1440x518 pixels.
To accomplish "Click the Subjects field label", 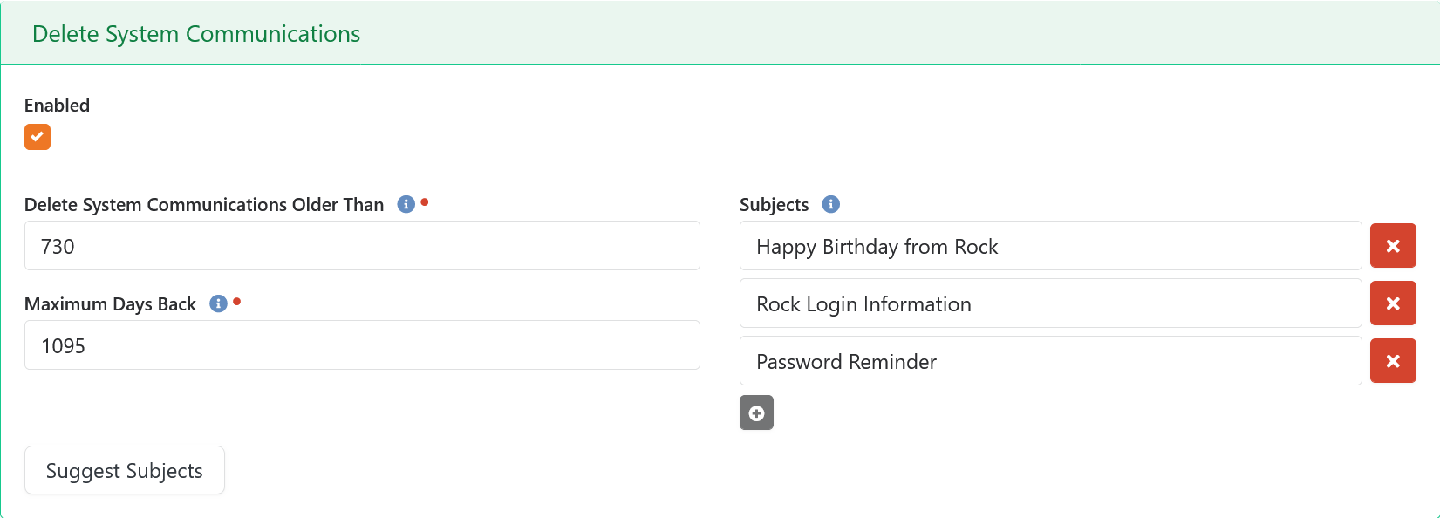I will (774, 205).
